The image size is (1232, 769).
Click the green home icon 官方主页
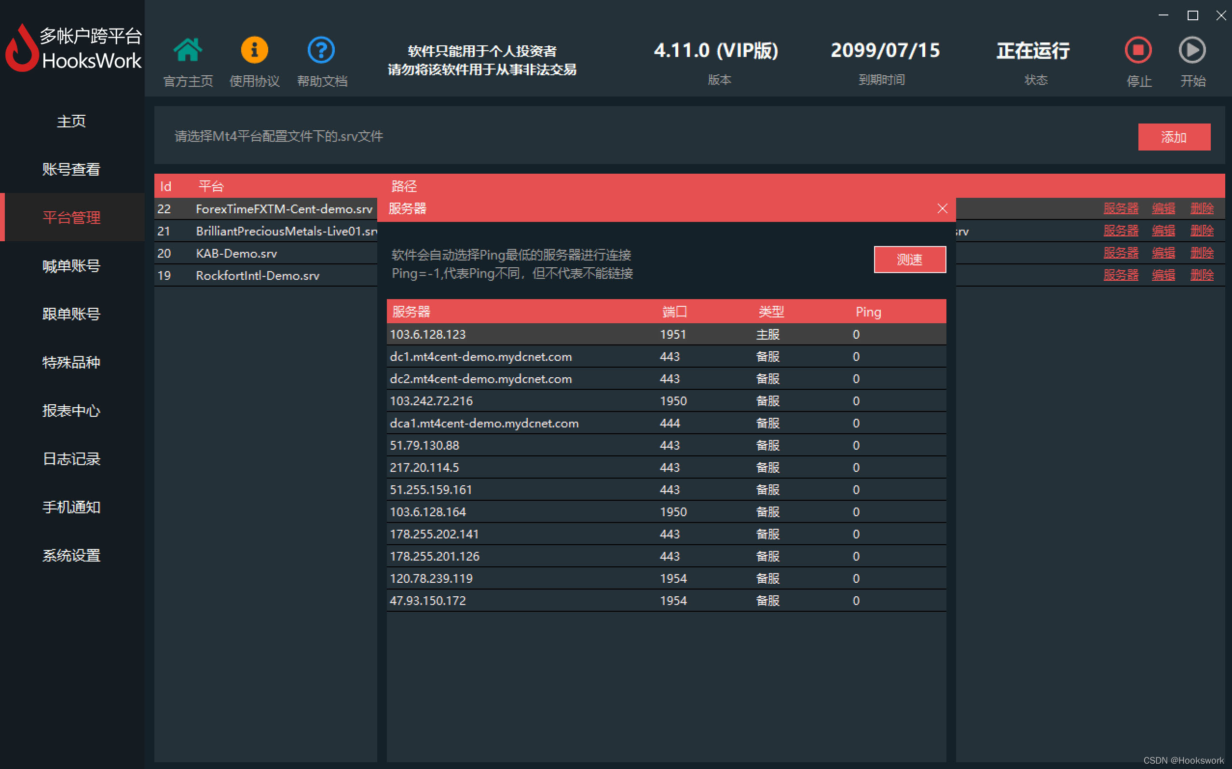click(x=188, y=50)
